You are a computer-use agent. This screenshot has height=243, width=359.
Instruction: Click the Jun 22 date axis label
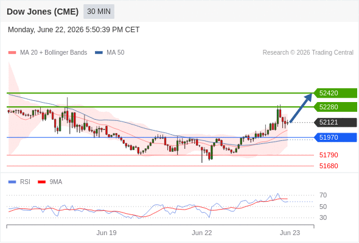tap(201, 233)
